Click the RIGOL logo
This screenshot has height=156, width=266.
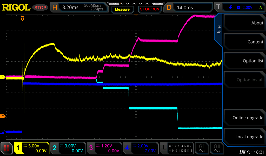tap(16, 8)
